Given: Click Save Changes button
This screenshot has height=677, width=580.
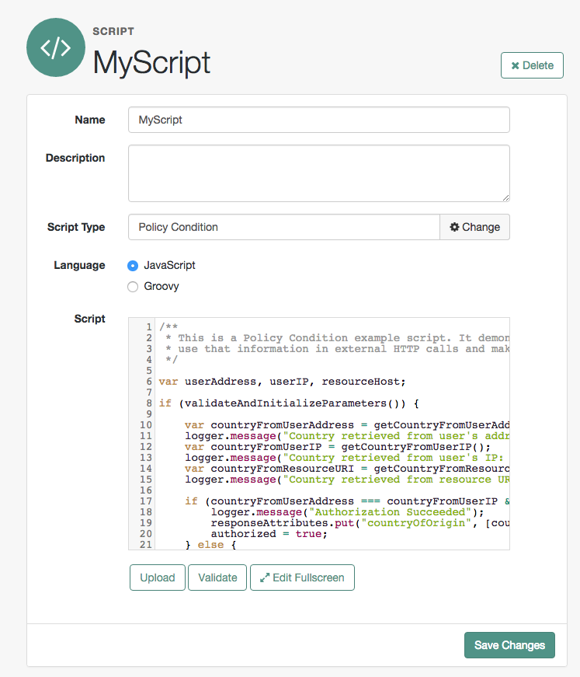Looking at the screenshot, I should [509, 645].
